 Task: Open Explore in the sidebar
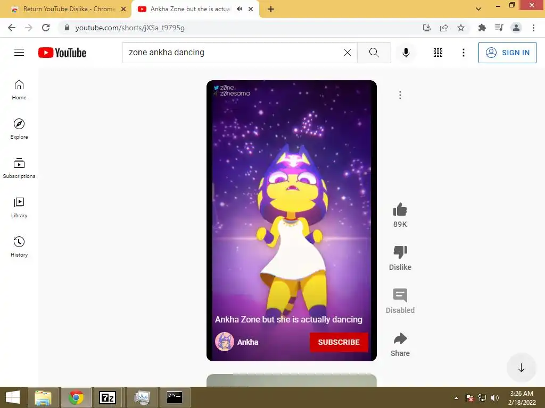coord(19,129)
